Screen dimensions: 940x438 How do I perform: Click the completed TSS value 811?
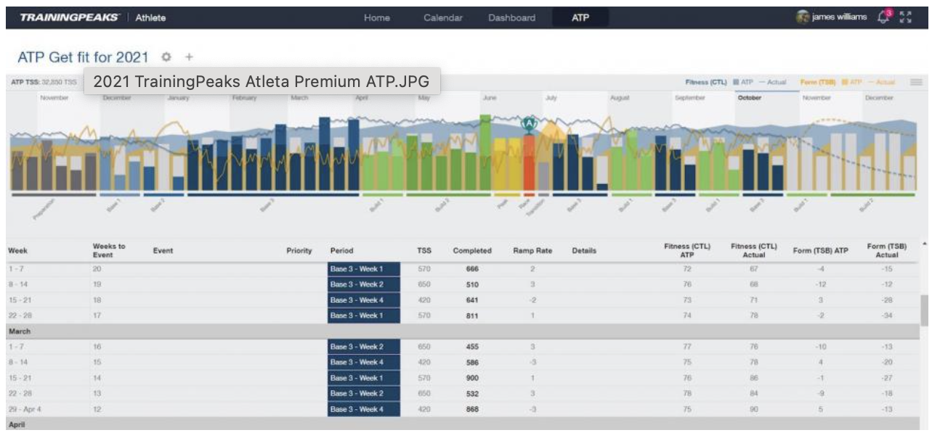point(472,315)
